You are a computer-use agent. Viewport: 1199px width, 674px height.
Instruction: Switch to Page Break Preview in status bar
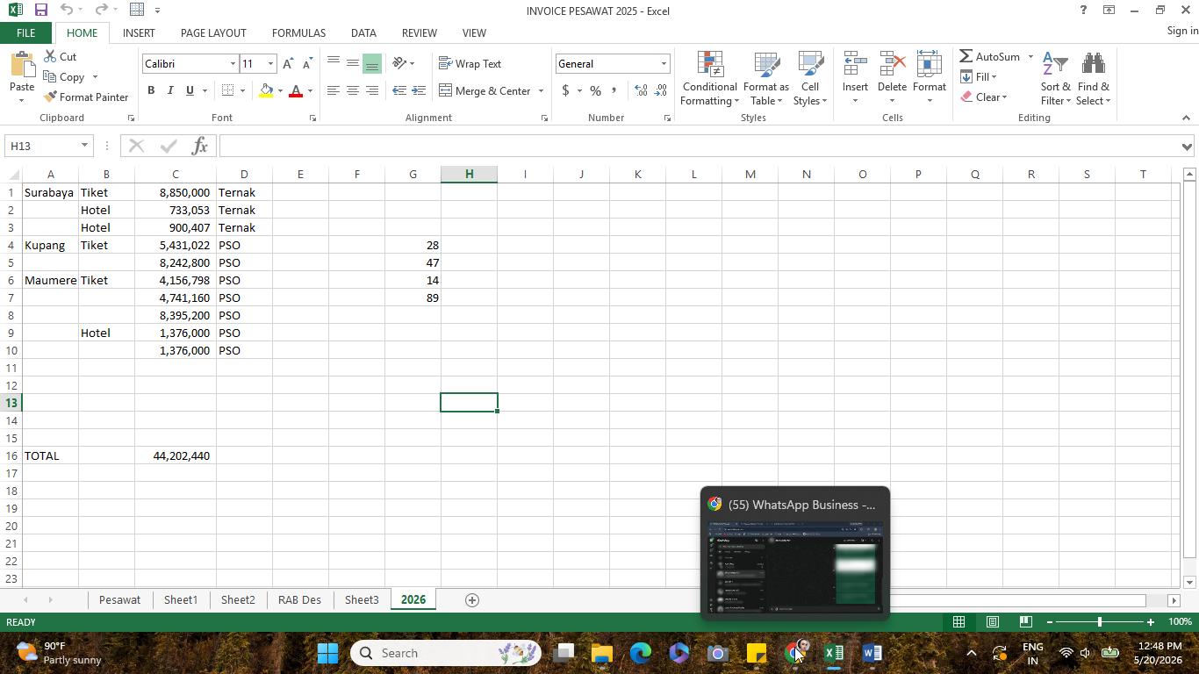click(x=1025, y=621)
